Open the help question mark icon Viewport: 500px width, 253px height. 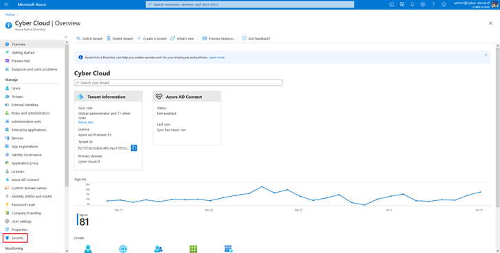433,4
